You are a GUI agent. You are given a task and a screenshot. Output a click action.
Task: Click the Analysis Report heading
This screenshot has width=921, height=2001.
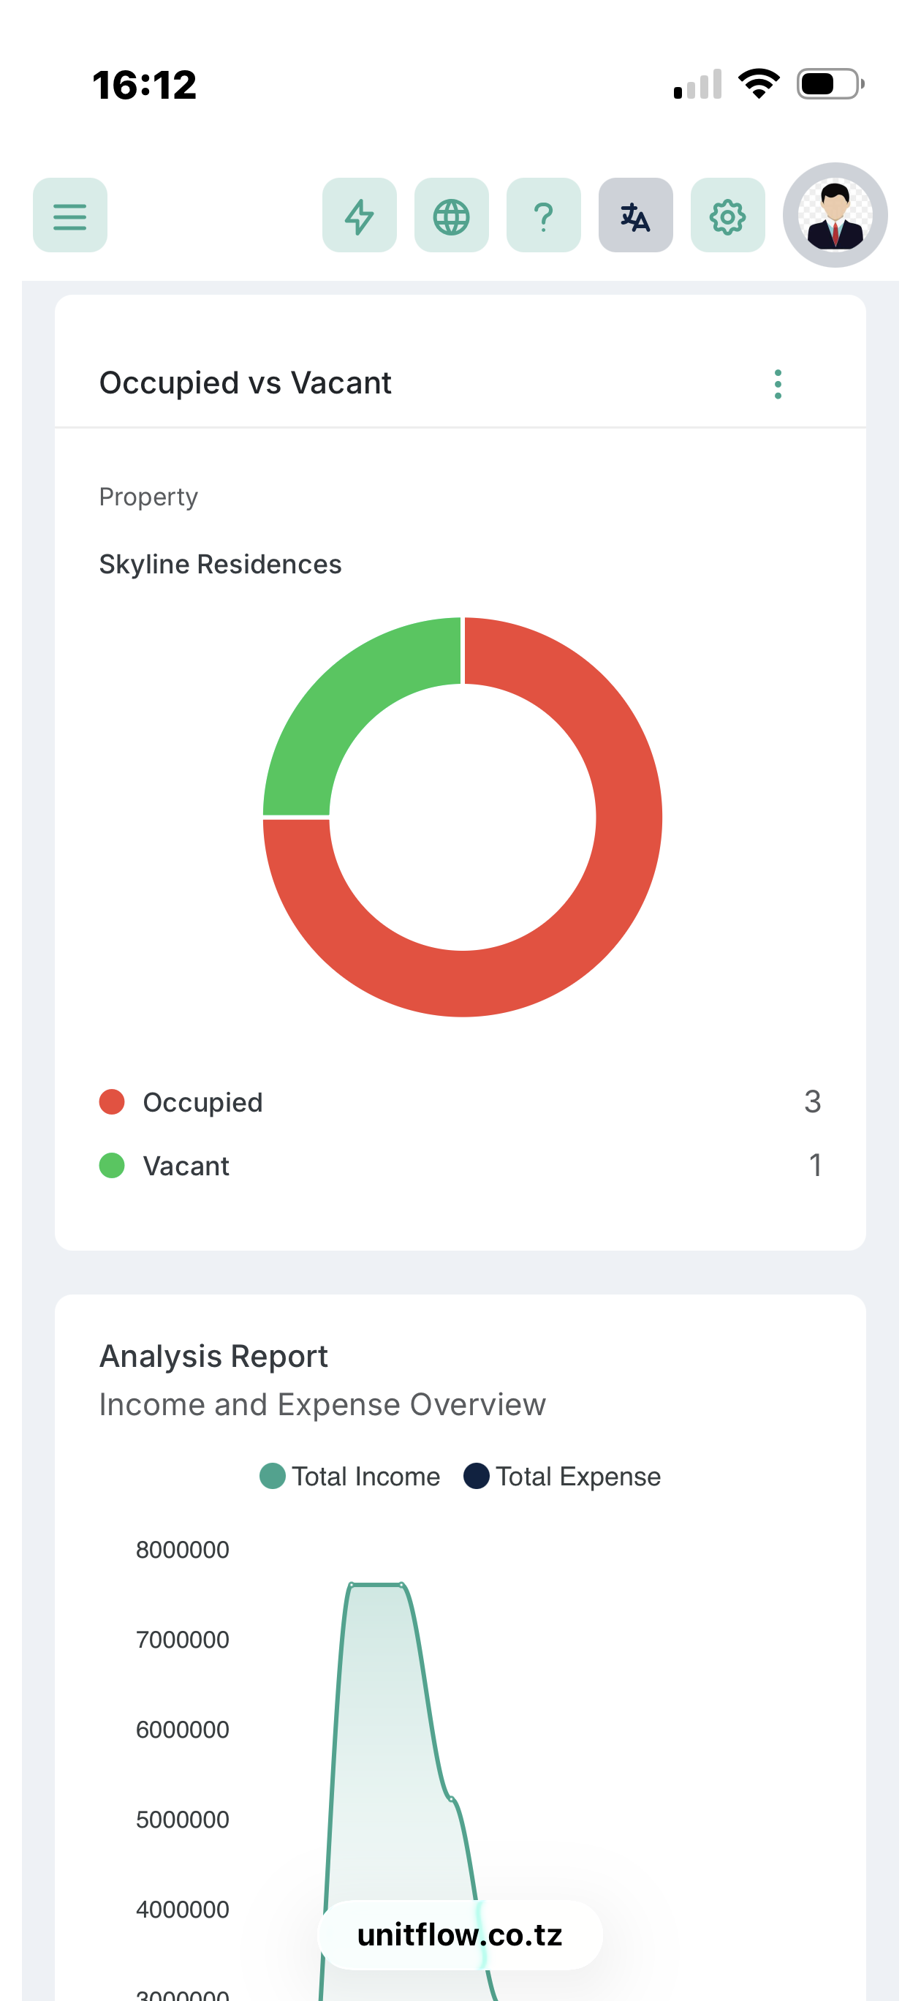(213, 1356)
